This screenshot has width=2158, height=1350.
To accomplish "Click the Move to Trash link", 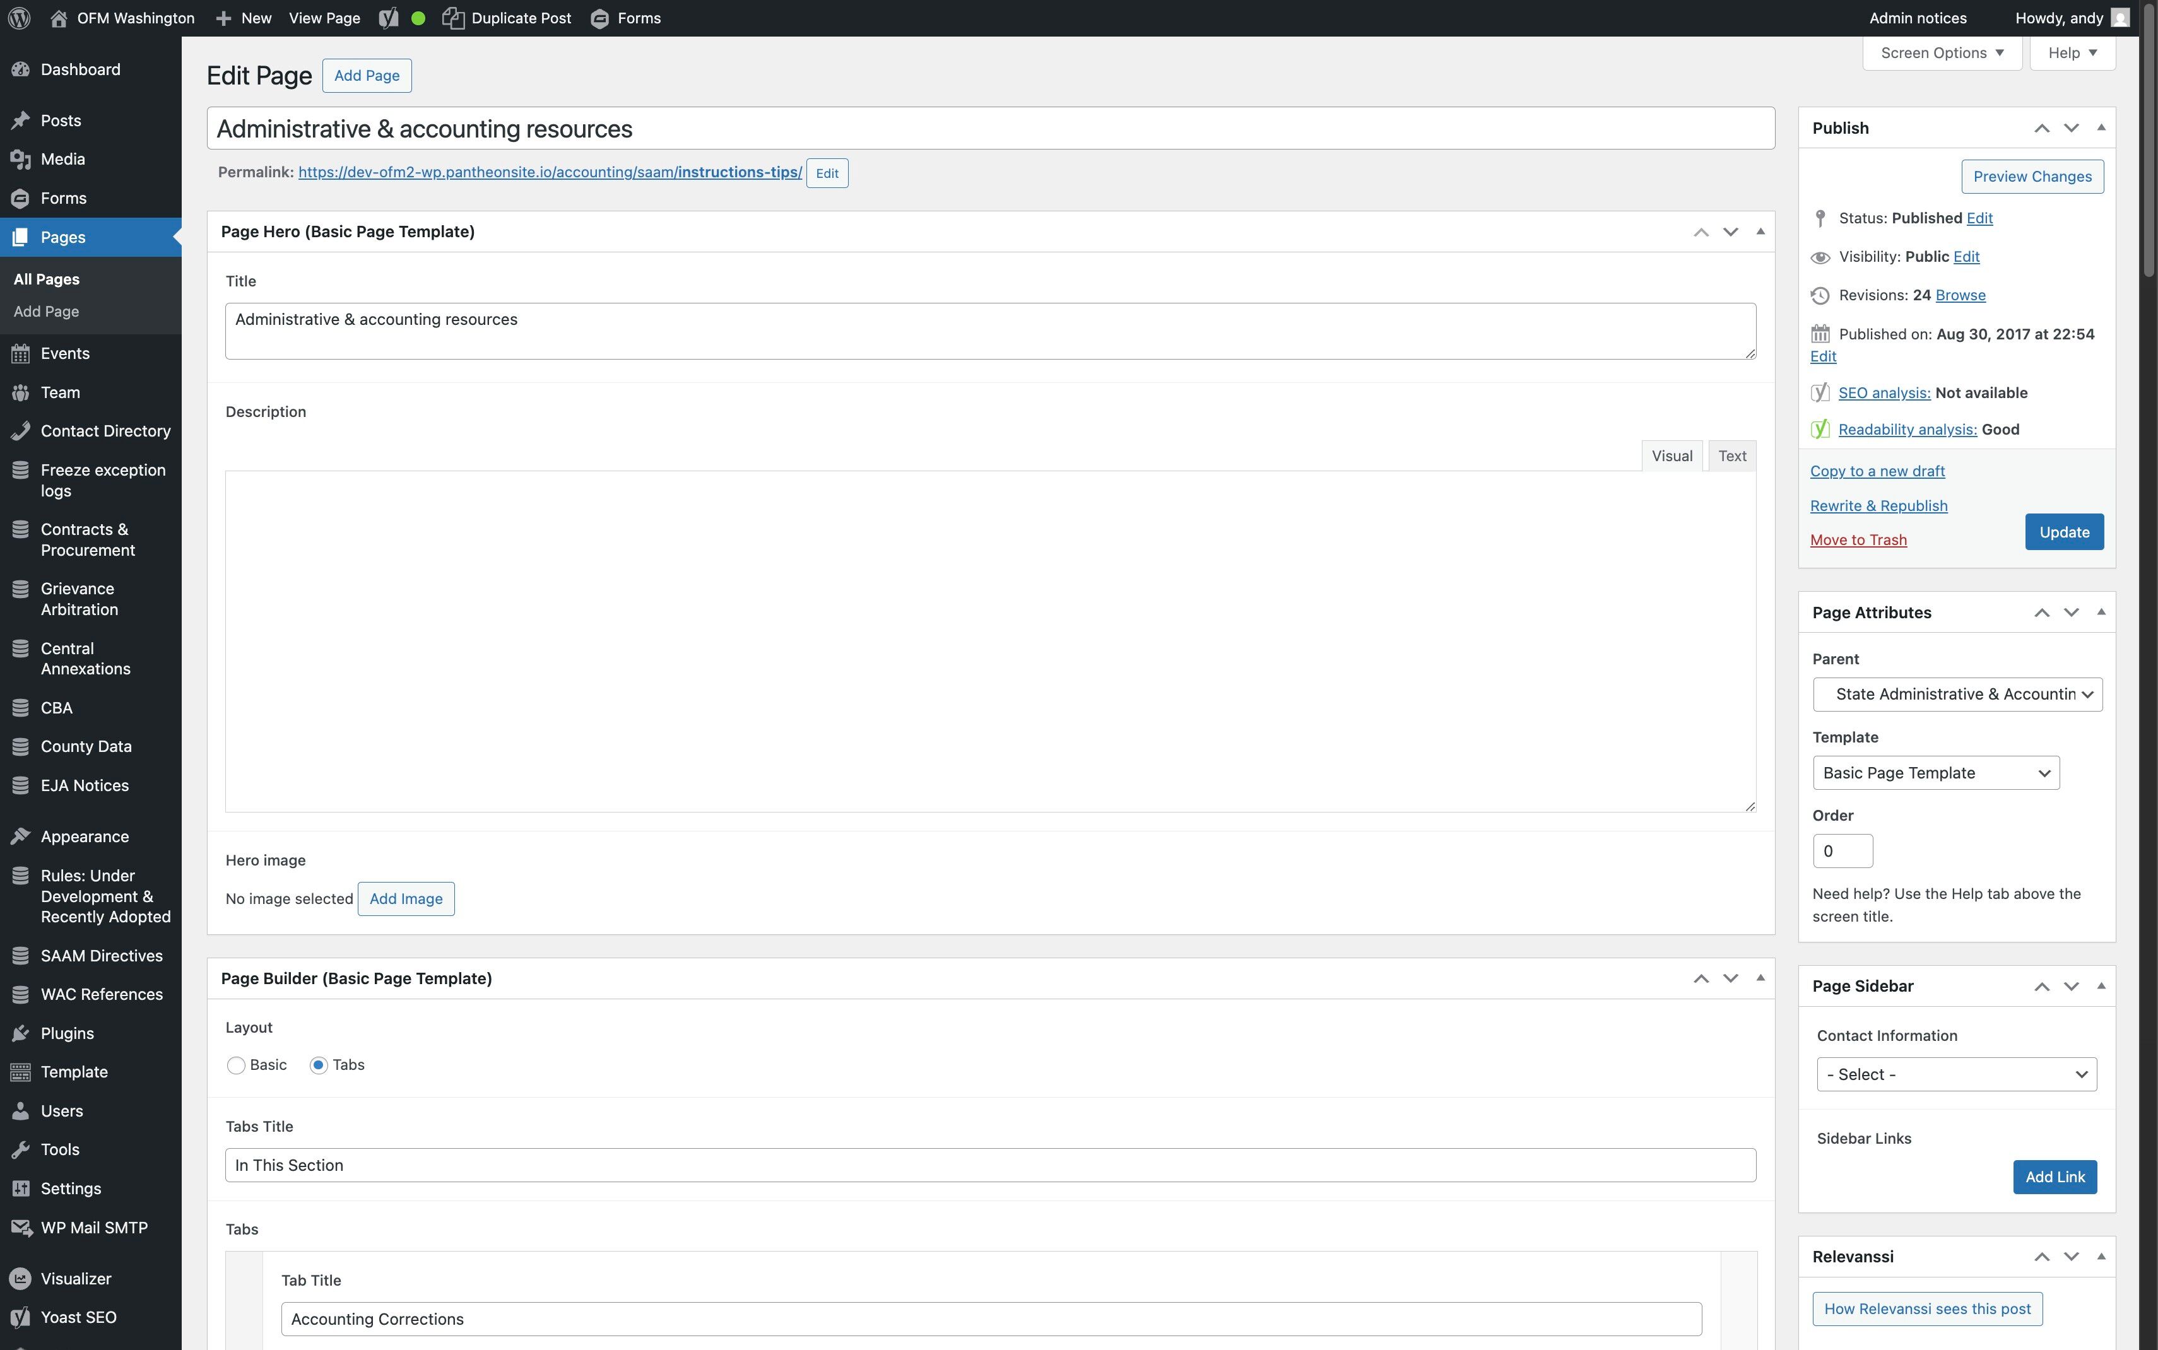I will [1858, 540].
